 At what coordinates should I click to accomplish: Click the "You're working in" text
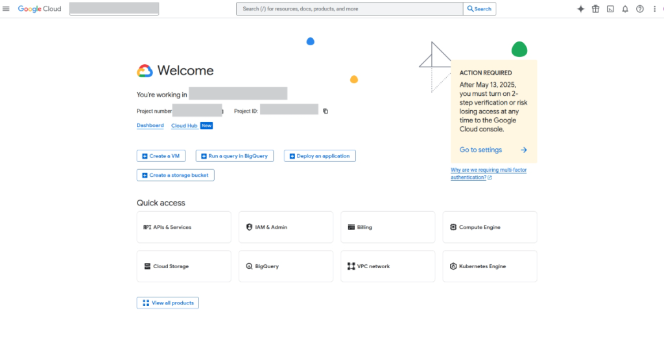click(161, 95)
